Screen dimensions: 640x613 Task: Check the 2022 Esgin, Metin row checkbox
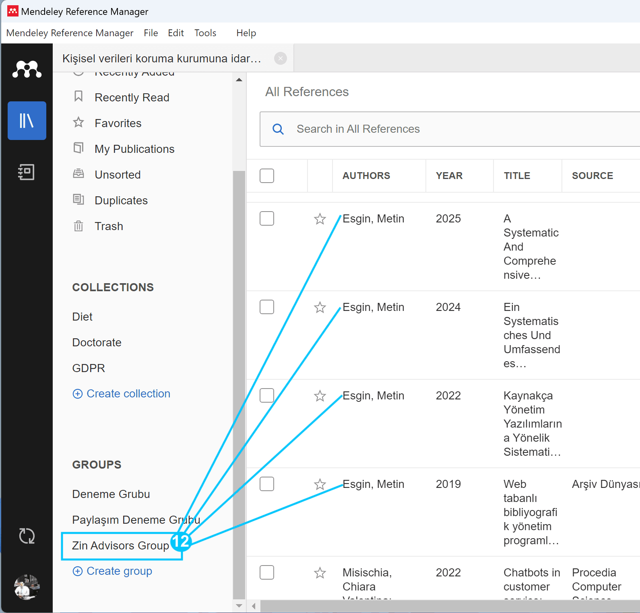(x=267, y=395)
